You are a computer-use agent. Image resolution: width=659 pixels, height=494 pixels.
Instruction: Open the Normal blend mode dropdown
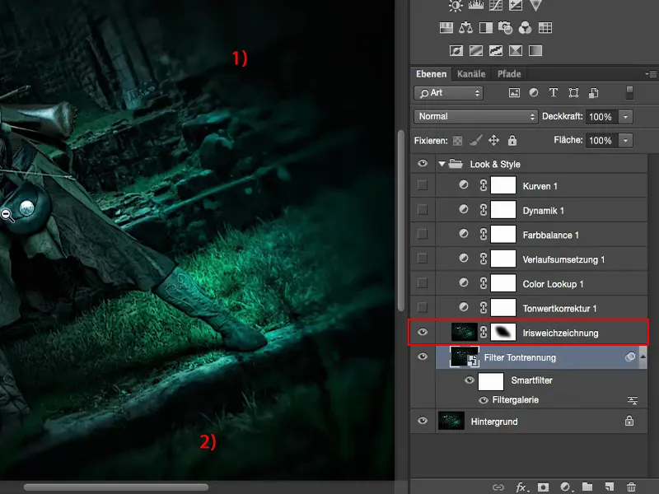coord(476,116)
